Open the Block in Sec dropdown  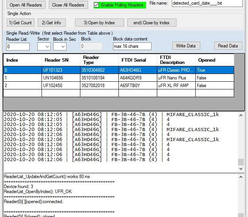point(60,46)
